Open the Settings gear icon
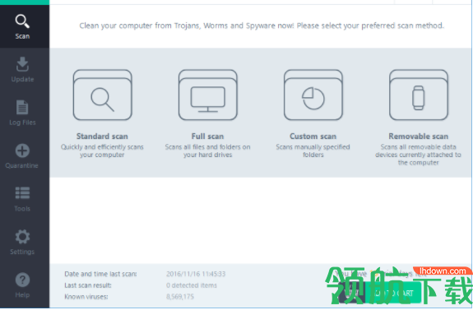 [x=22, y=237]
